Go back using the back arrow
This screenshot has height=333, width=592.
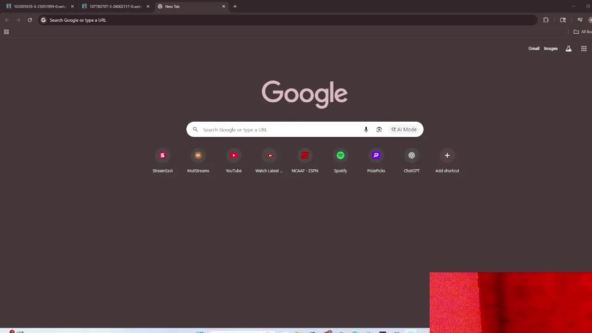point(6,20)
